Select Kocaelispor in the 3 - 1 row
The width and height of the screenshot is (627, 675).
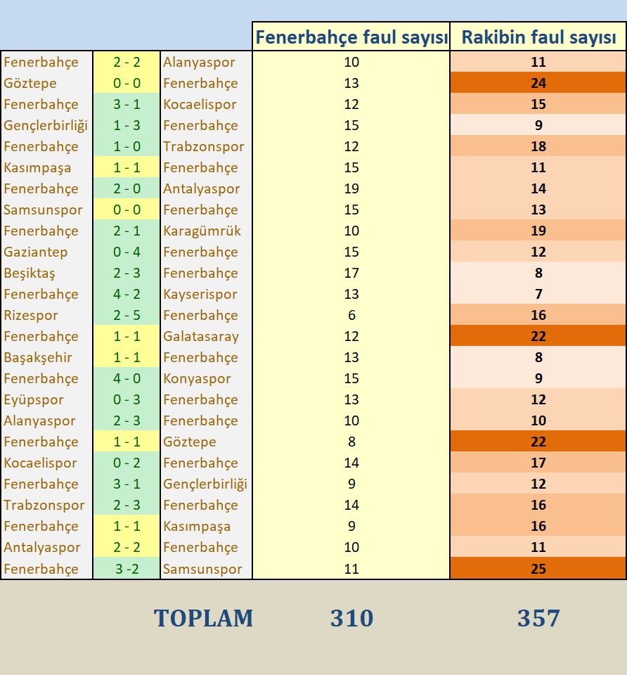pyautogui.click(x=206, y=104)
